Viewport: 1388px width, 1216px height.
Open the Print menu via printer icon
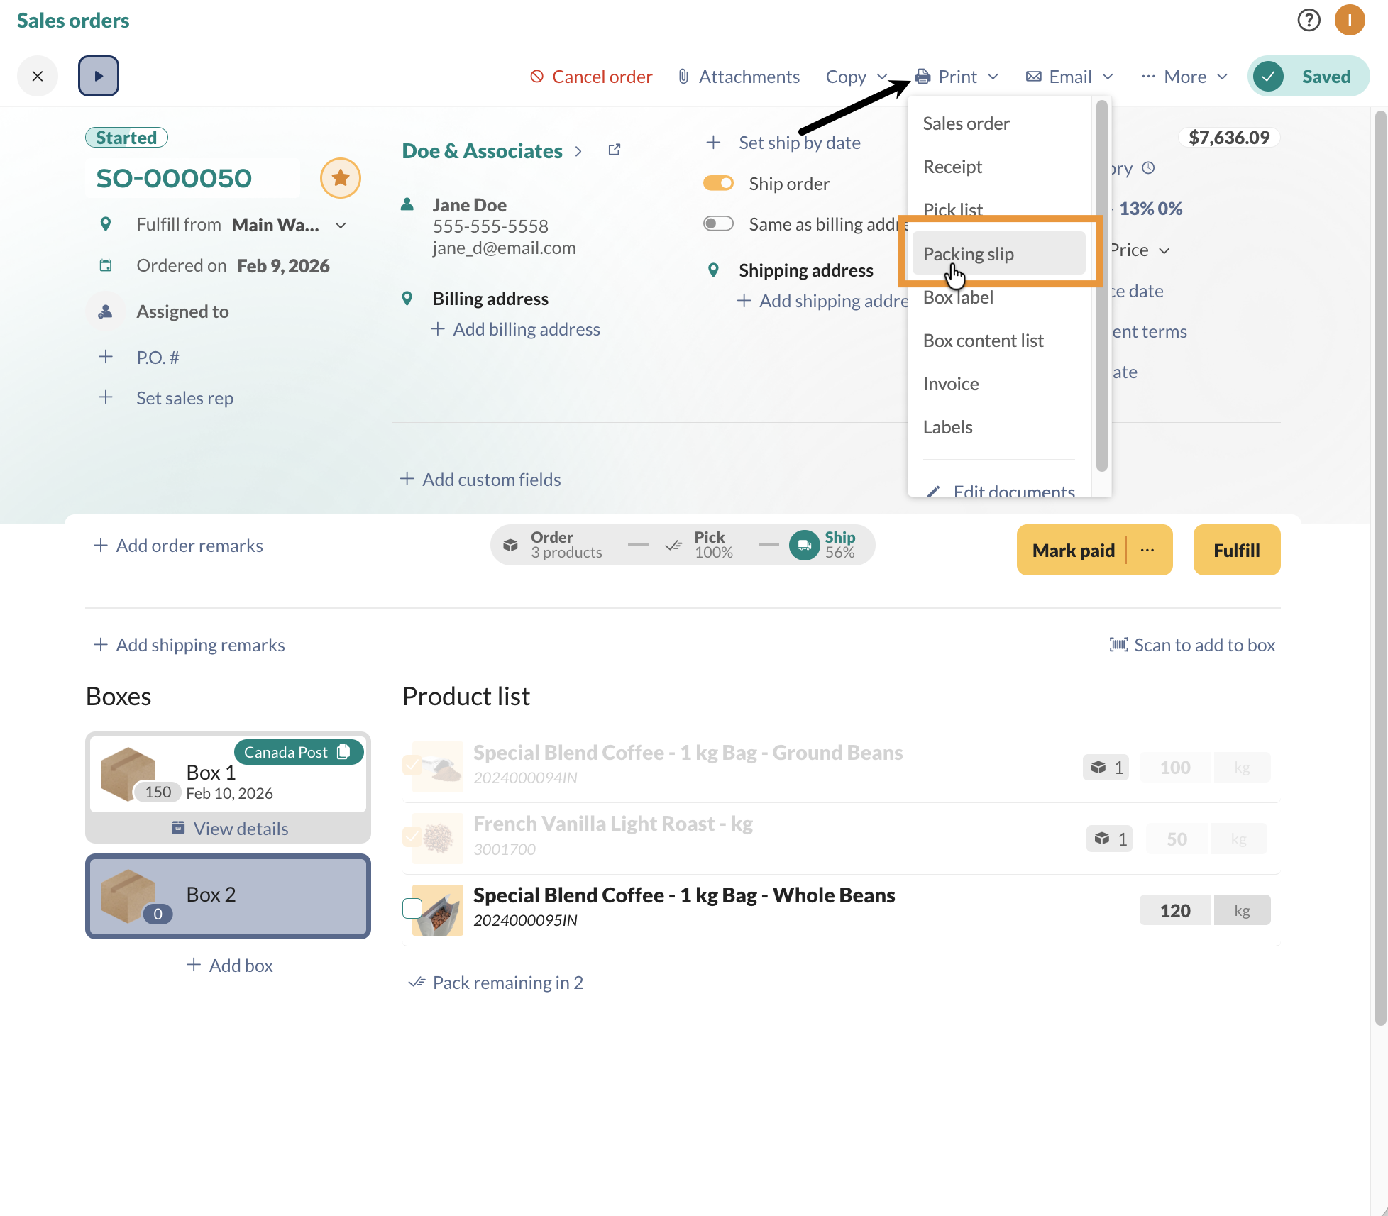[x=922, y=76]
